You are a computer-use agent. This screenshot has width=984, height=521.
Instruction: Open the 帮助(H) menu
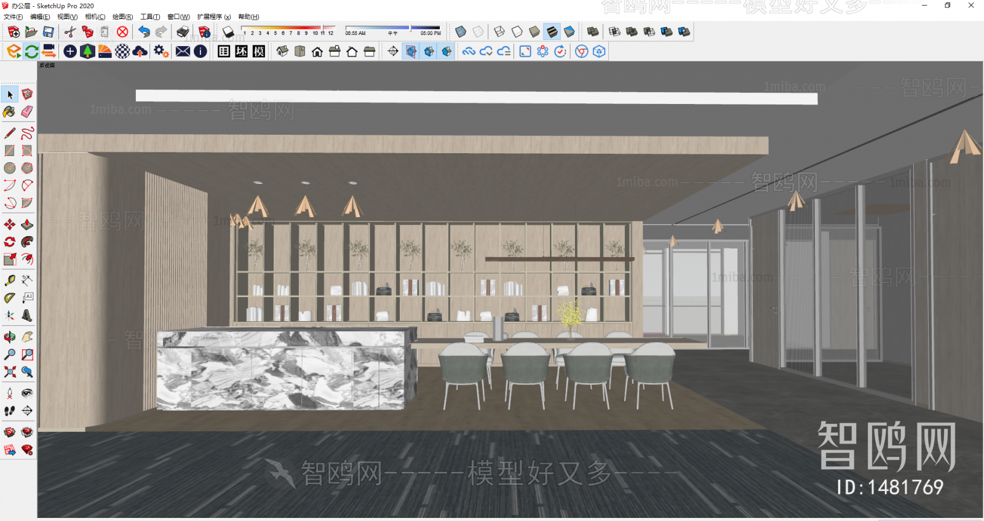[248, 17]
